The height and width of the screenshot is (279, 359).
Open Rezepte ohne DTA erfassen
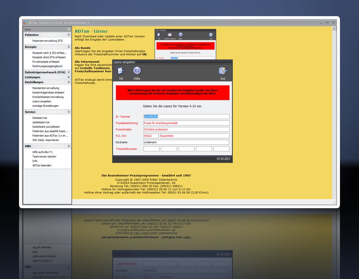coord(49,57)
